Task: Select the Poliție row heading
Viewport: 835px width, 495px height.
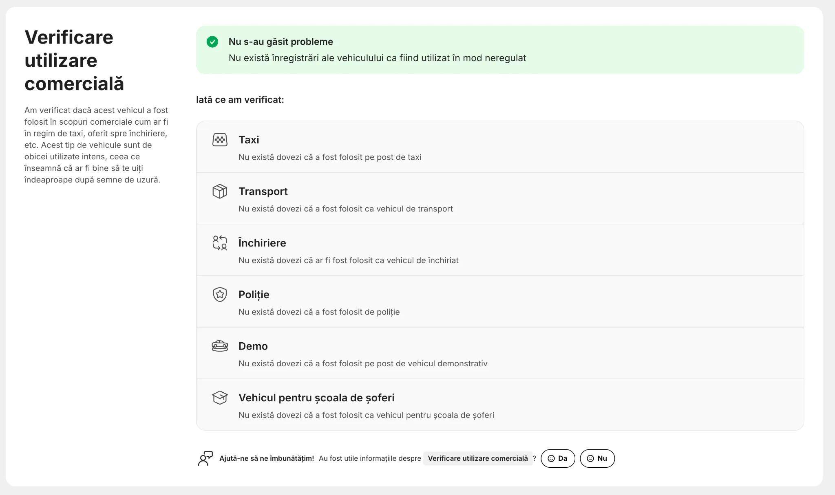Action: (254, 294)
